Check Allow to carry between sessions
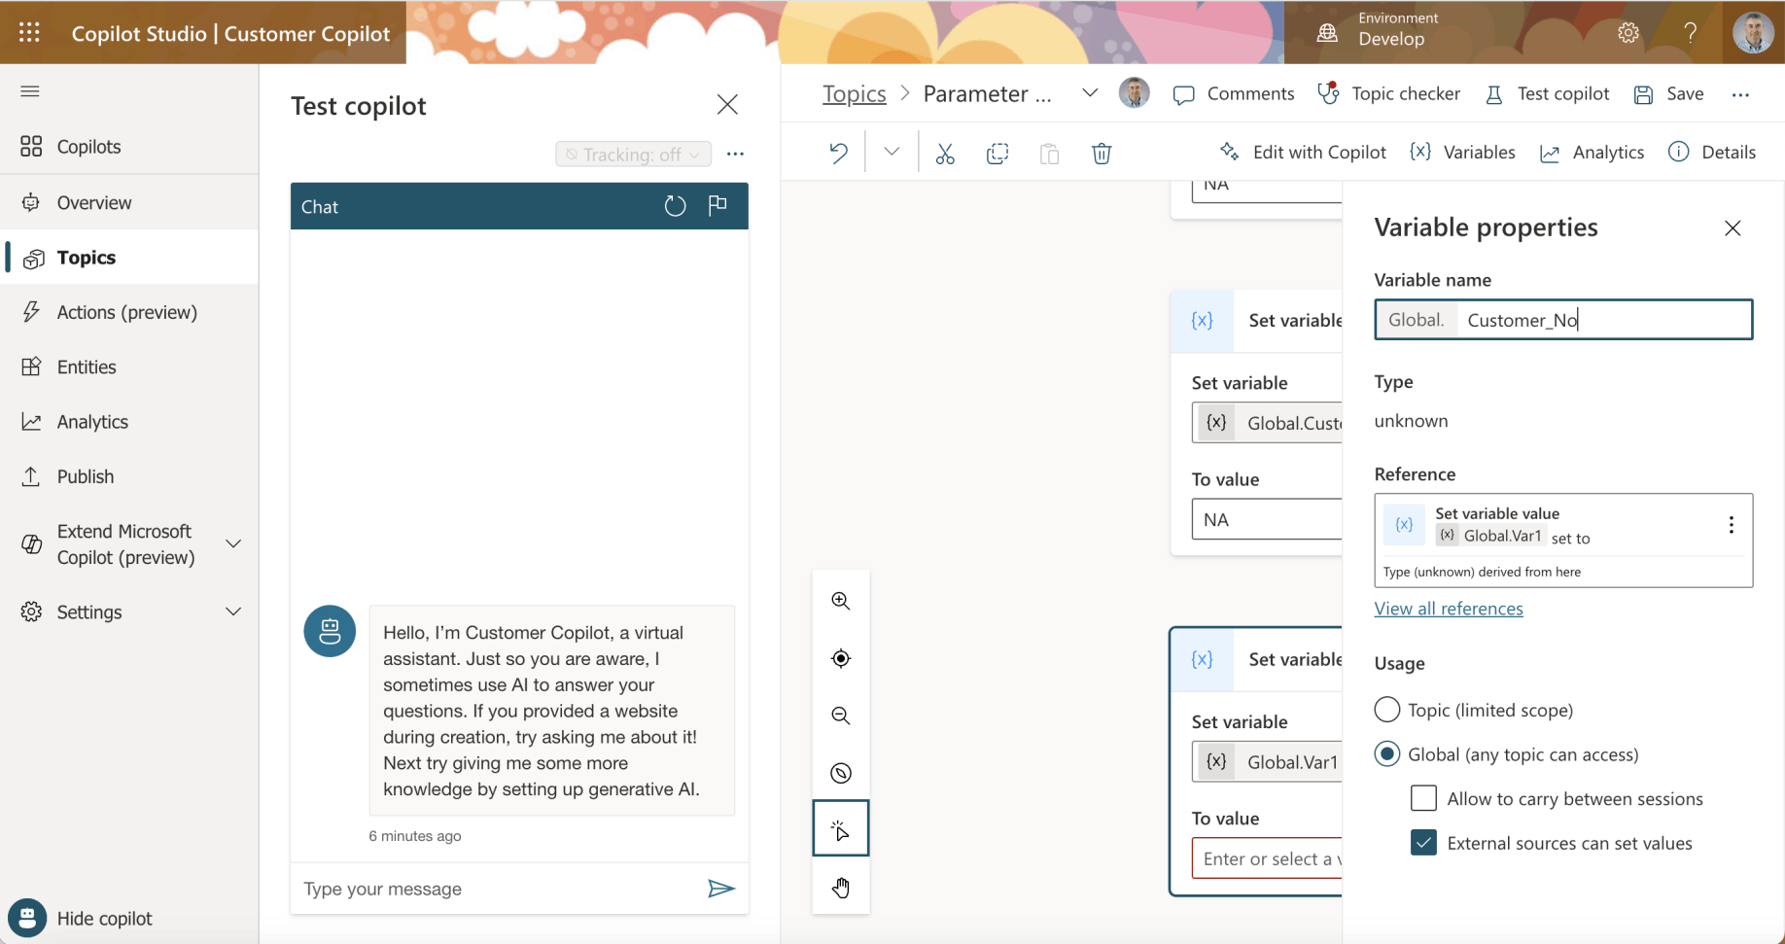Screen dimensions: 1785x944 click(1423, 798)
